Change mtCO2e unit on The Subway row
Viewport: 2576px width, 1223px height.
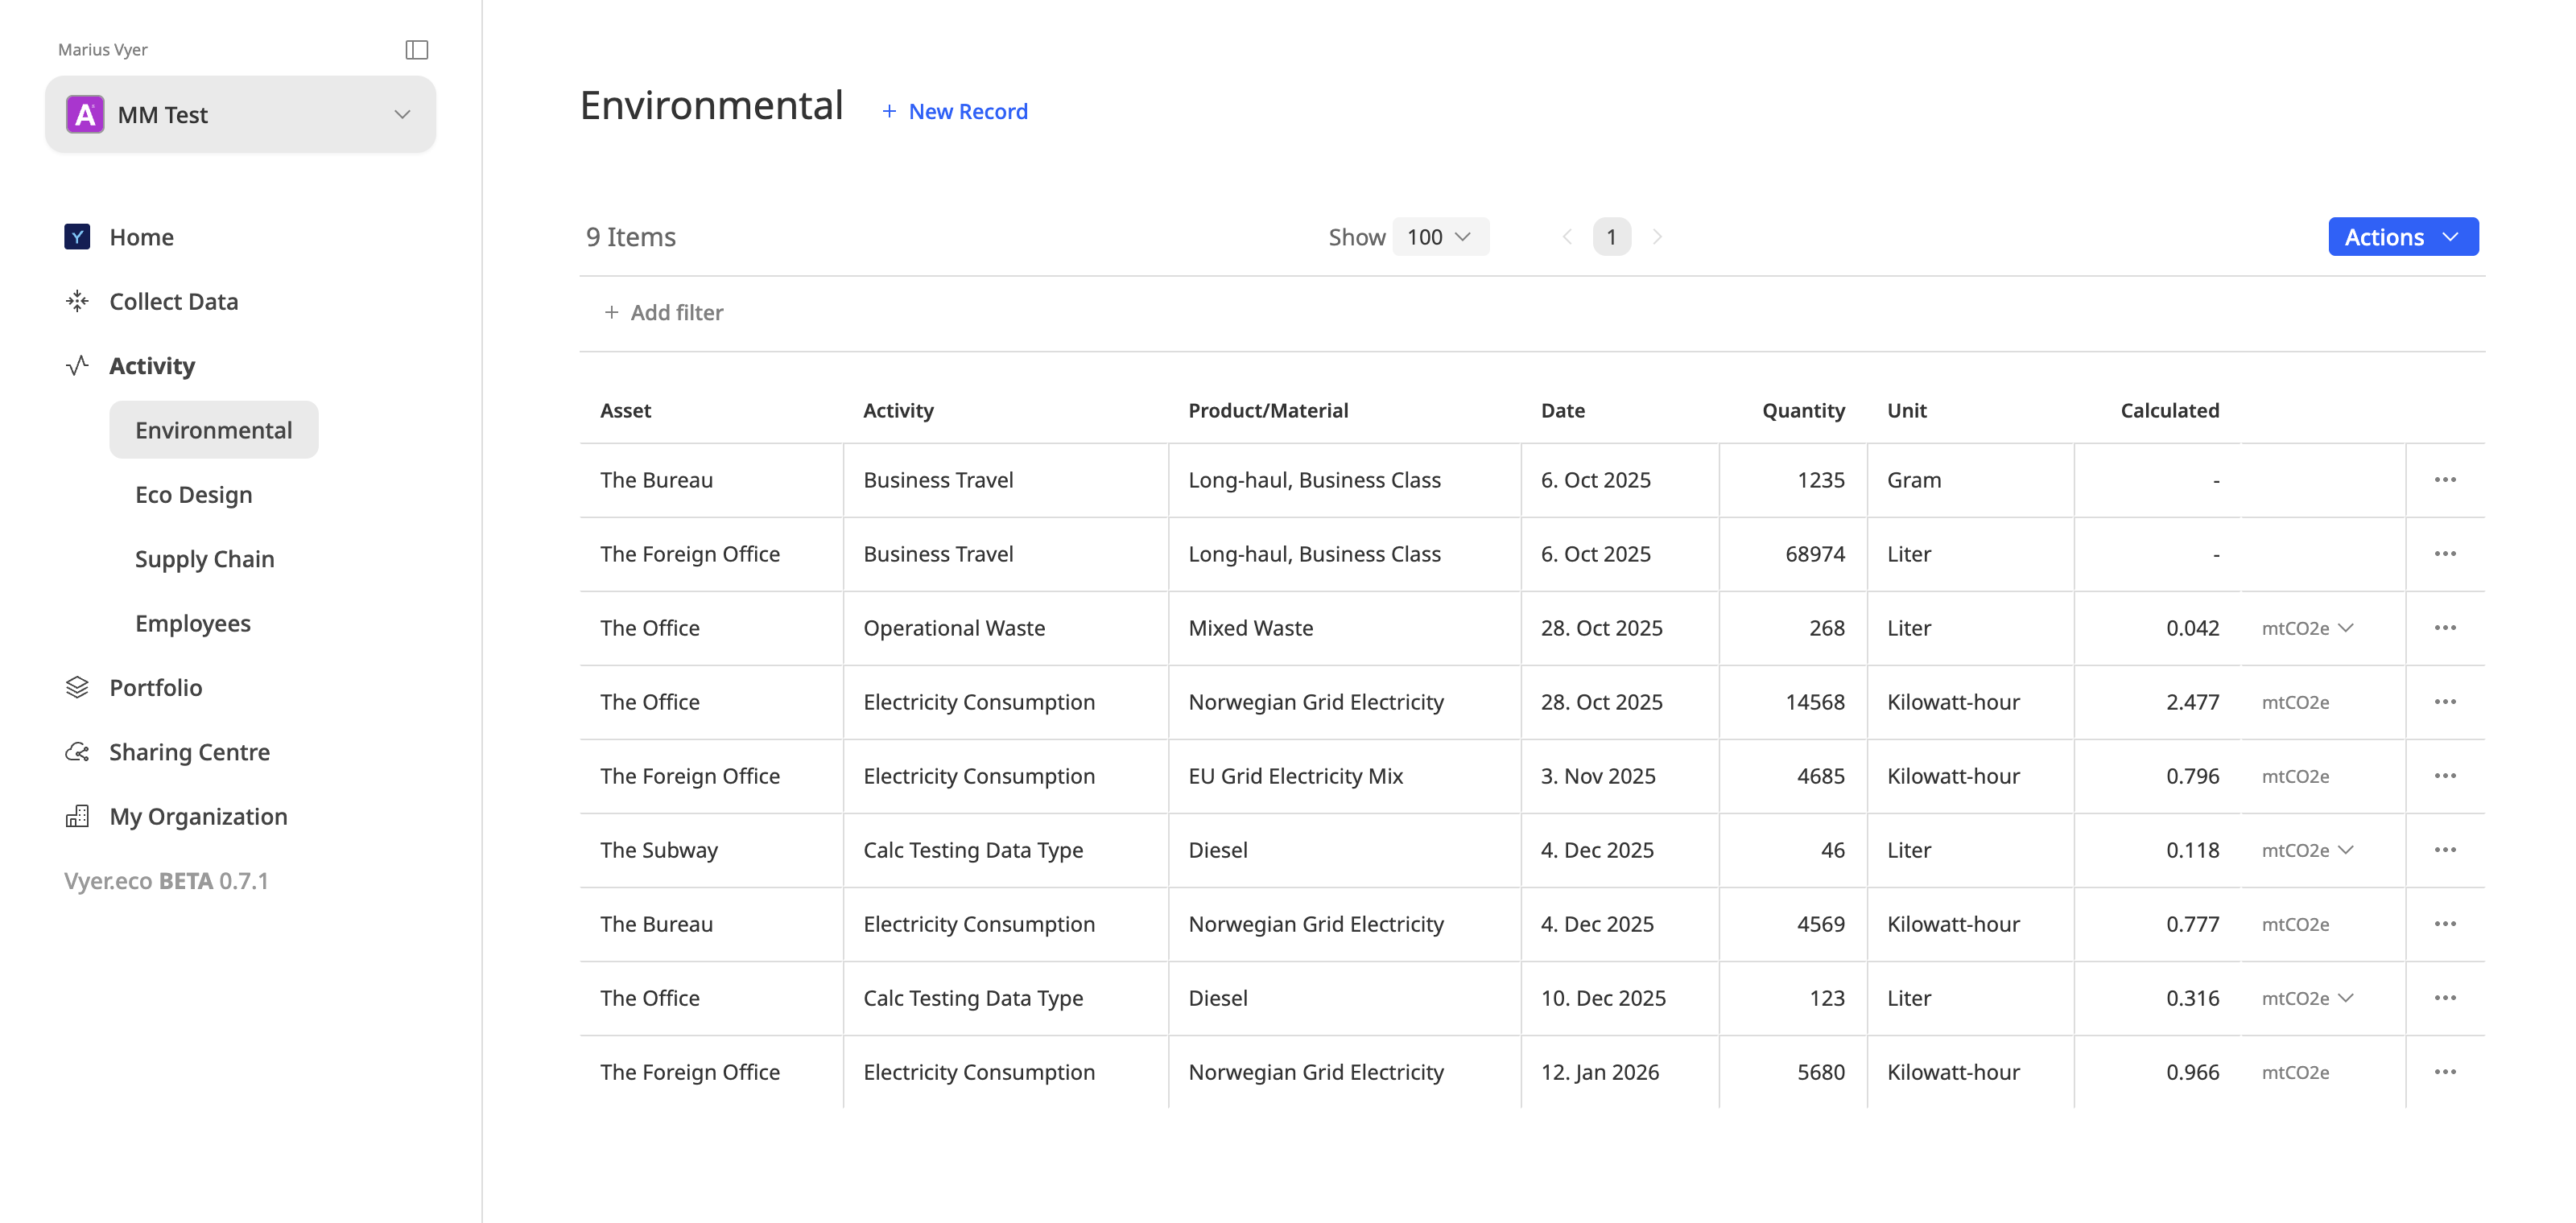pyautogui.click(x=2308, y=850)
